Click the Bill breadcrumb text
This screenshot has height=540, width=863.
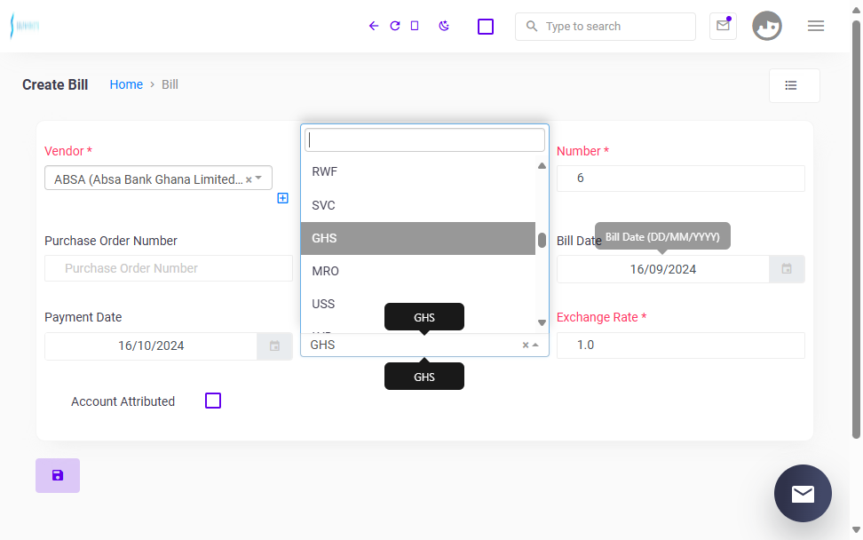pyautogui.click(x=170, y=84)
